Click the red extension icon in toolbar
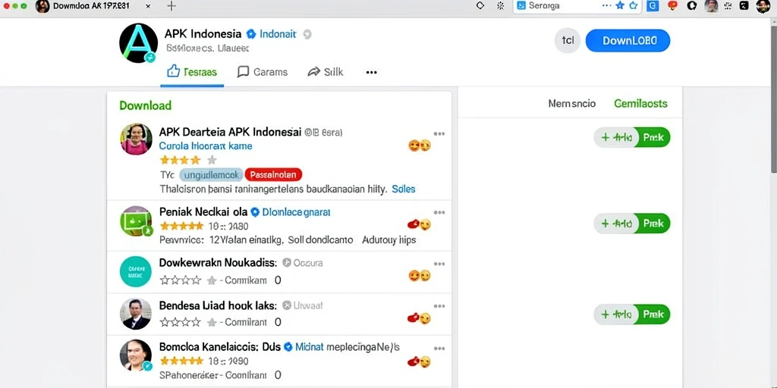 coord(672,6)
